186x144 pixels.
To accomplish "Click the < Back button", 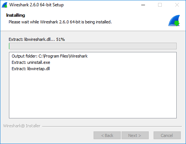I will (x=107, y=135).
